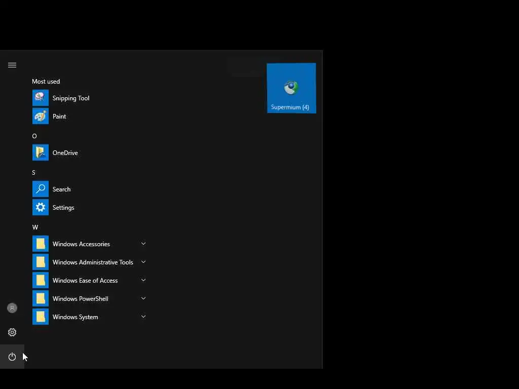Click the Windows PowerShell folder icon

[41, 298]
